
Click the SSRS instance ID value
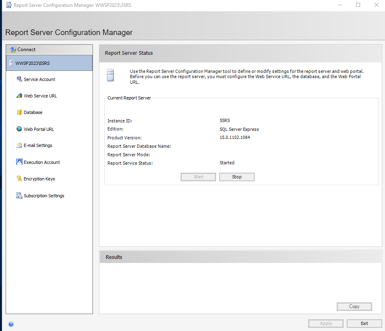click(224, 120)
